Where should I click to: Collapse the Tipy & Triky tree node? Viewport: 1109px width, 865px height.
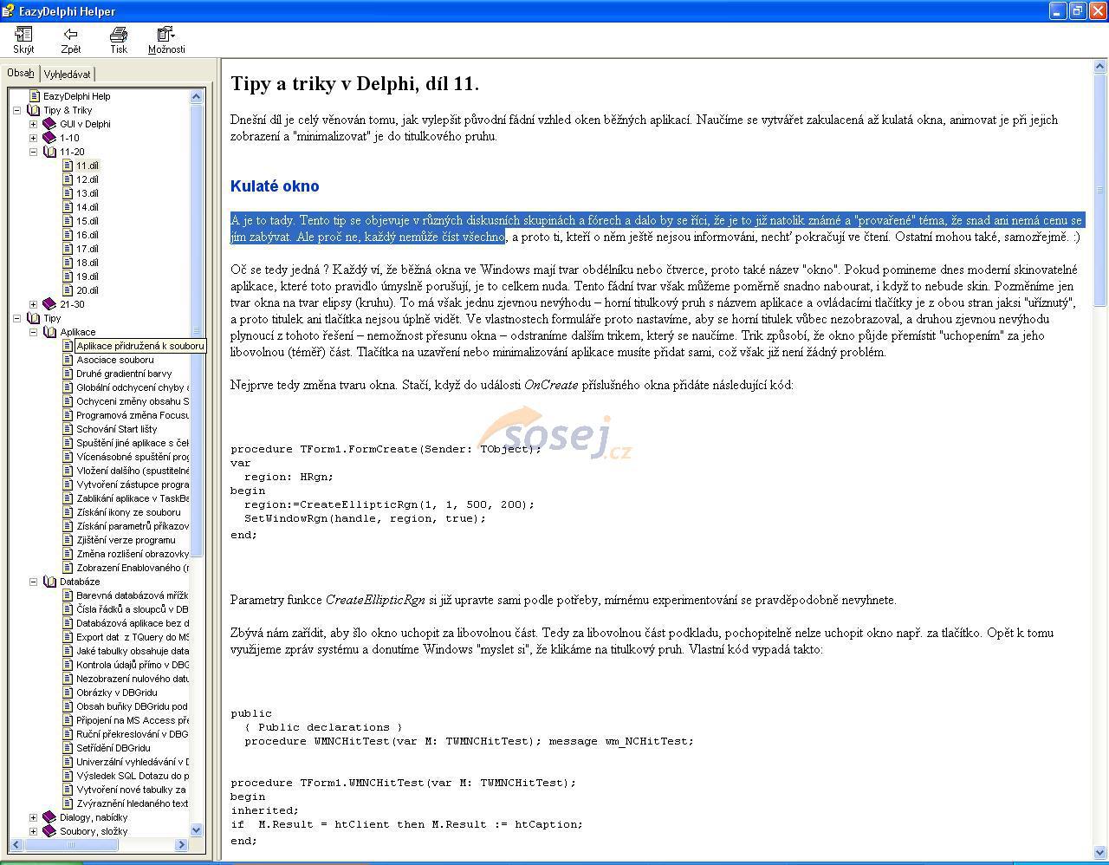point(17,110)
